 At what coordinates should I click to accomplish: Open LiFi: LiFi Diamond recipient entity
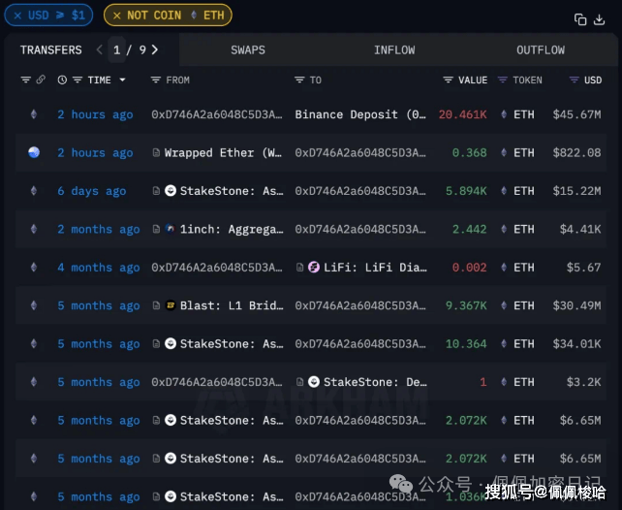(x=375, y=268)
